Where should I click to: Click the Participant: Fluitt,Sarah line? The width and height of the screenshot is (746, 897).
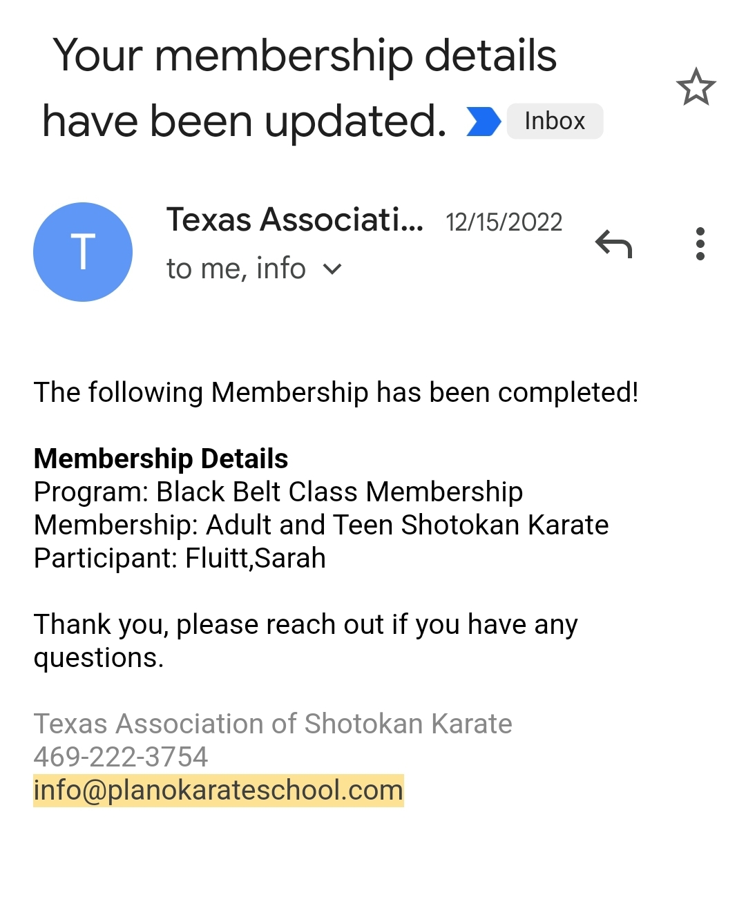tap(180, 558)
